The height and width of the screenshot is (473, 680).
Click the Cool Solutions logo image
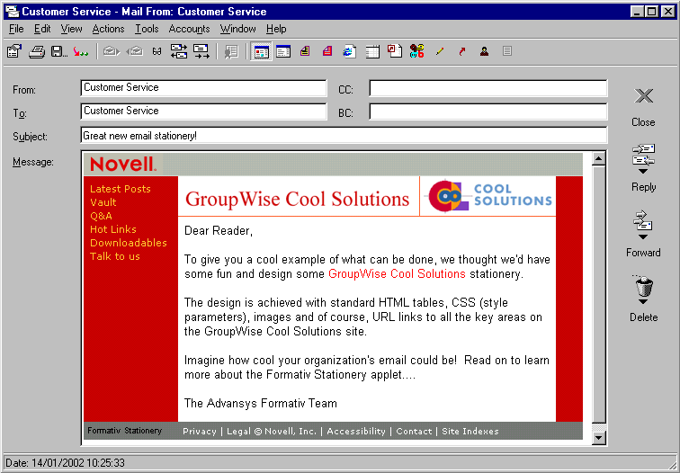[x=488, y=196]
